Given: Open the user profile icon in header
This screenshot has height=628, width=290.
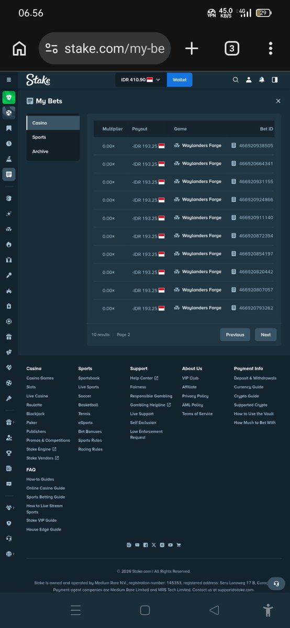Looking at the screenshot, I should pyautogui.click(x=249, y=80).
